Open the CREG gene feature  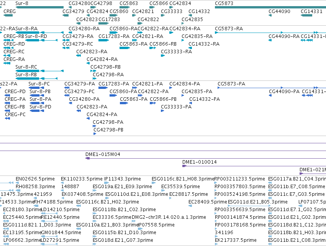[x=10, y=11]
